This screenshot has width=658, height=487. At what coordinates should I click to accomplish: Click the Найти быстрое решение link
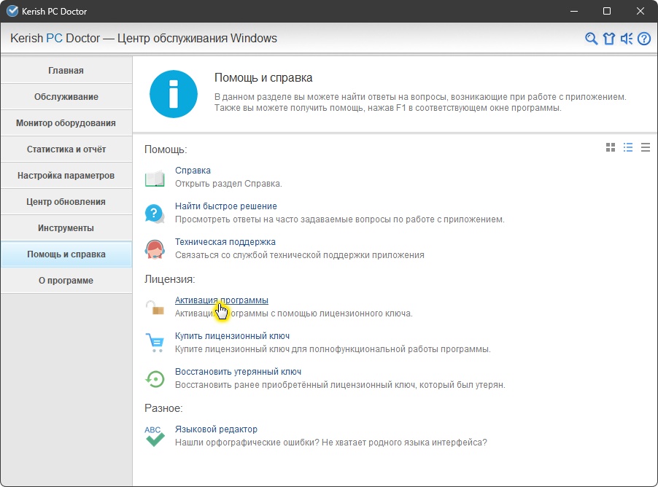pos(225,206)
